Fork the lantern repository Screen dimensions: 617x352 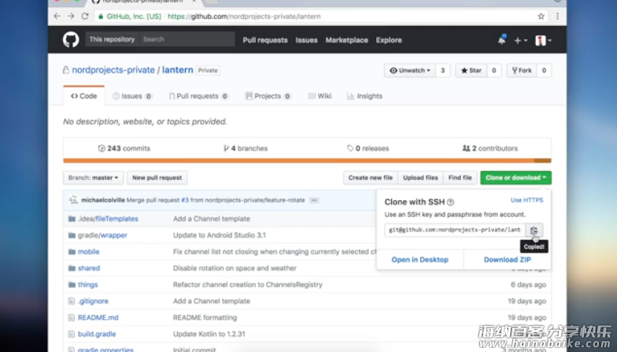pyautogui.click(x=521, y=71)
